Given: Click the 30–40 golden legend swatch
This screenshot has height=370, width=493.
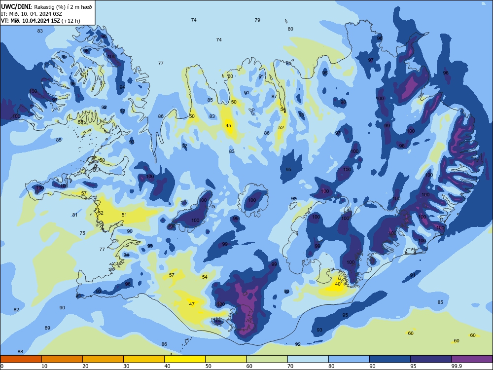Looking at the screenshot, I should 144,359.
